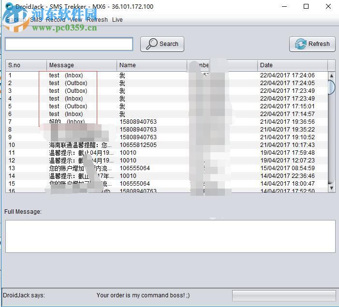The height and width of the screenshot is (307, 339).
Task: Click the Refresh button with arrows icon
Action: (x=312, y=44)
